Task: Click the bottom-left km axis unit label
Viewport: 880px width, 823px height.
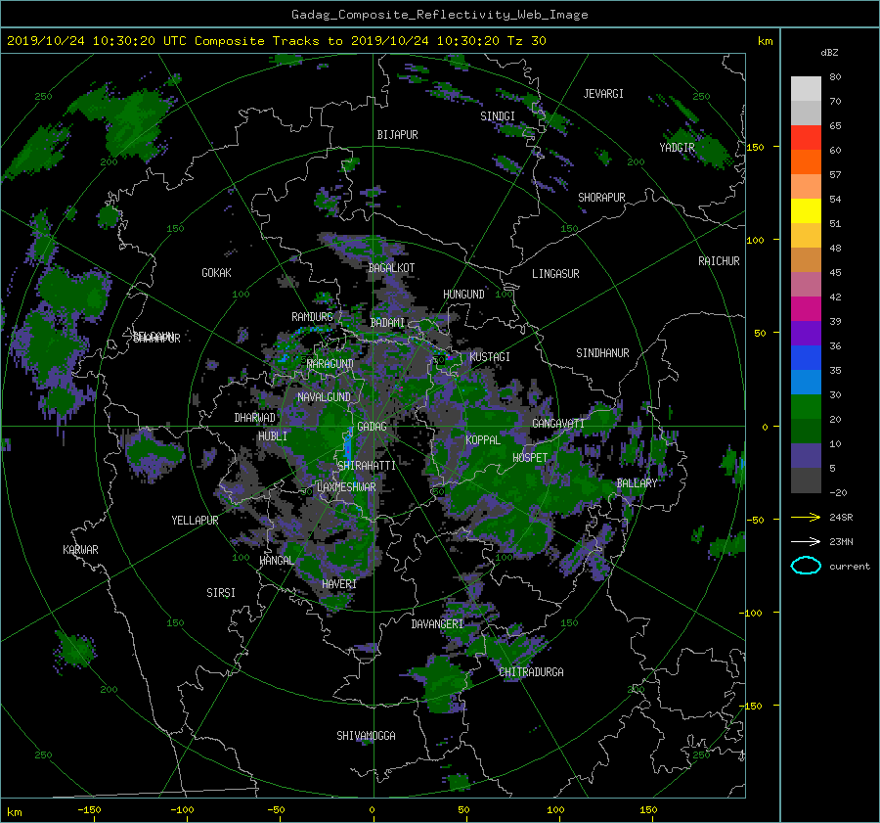Action: tap(15, 812)
